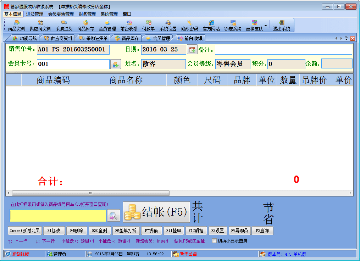
Task: Click the 付款单 toolbar icon
Action: 148,26
